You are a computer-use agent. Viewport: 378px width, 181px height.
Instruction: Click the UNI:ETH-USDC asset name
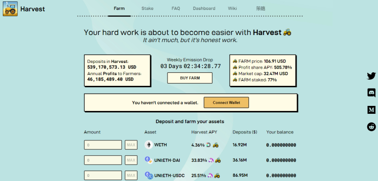point(169,175)
